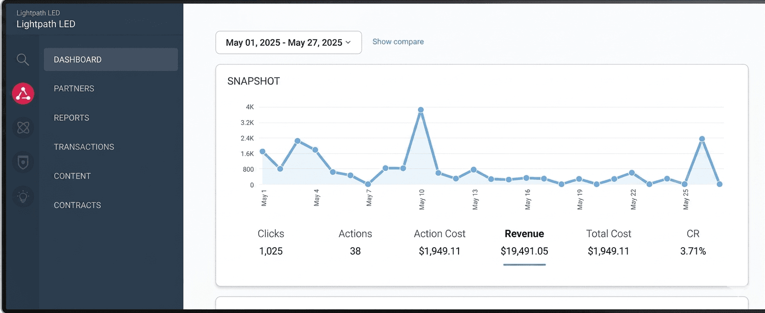Click the $19,491.05 revenue value
Screen dimensions: 765x313
pos(524,251)
